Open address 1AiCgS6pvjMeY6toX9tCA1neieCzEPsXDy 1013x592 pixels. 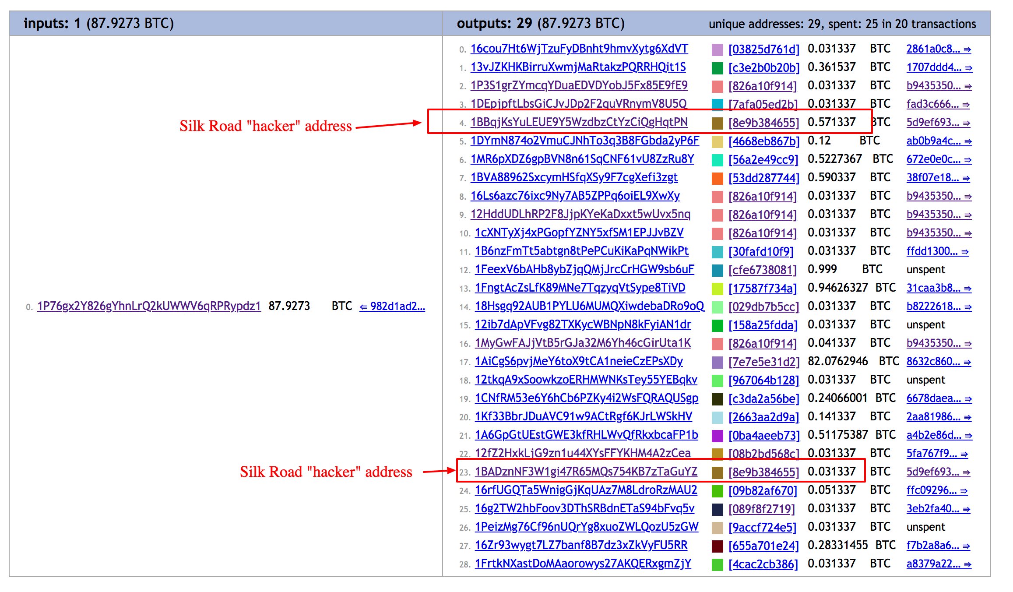click(579, 361)
